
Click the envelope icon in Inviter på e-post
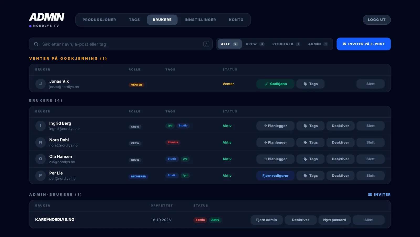coord(344,44)
